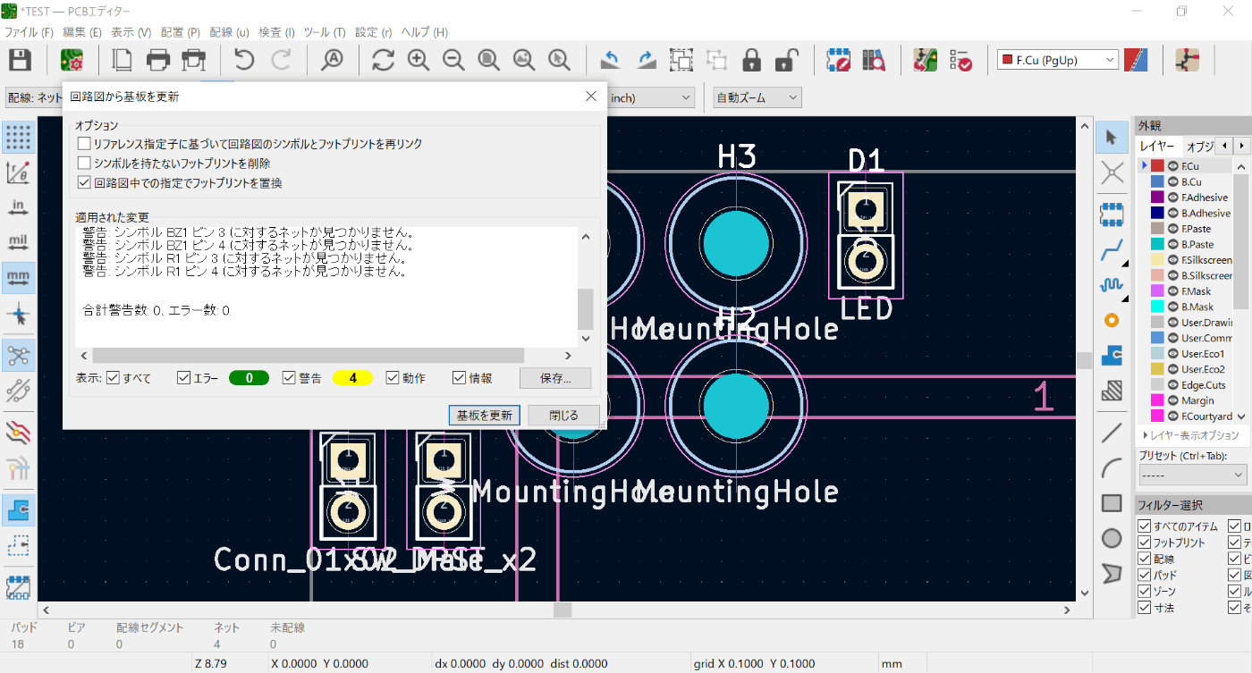Switch units to mil in the left toolbar
Viewport: 1252px width, 673px height.
18,242
